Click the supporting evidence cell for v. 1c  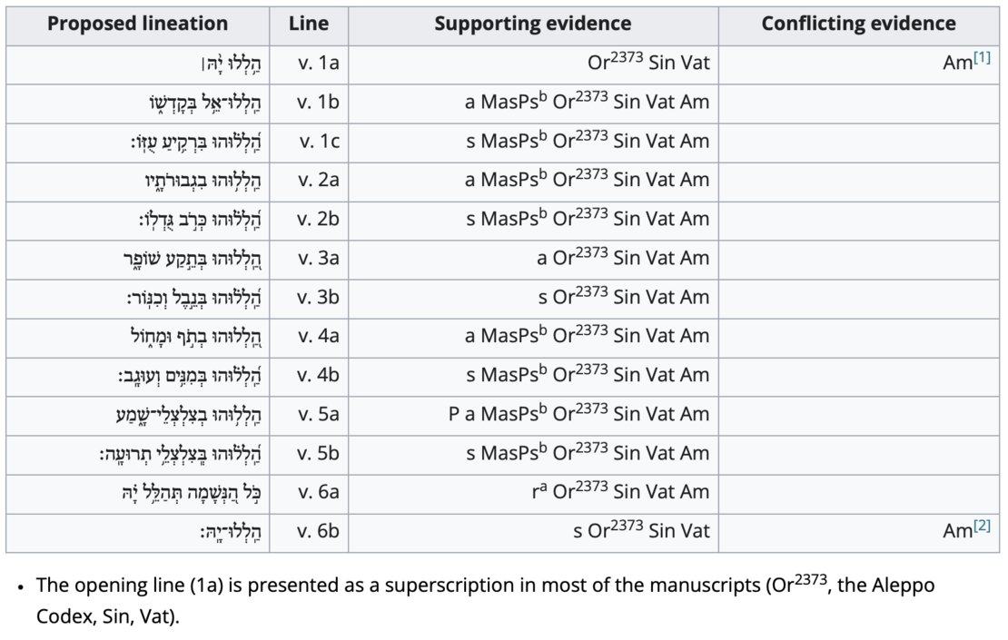(587, 141)
